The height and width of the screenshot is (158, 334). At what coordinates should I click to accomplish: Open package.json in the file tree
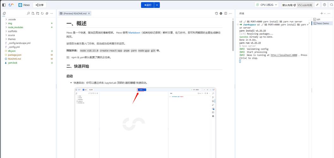point(15,55)
